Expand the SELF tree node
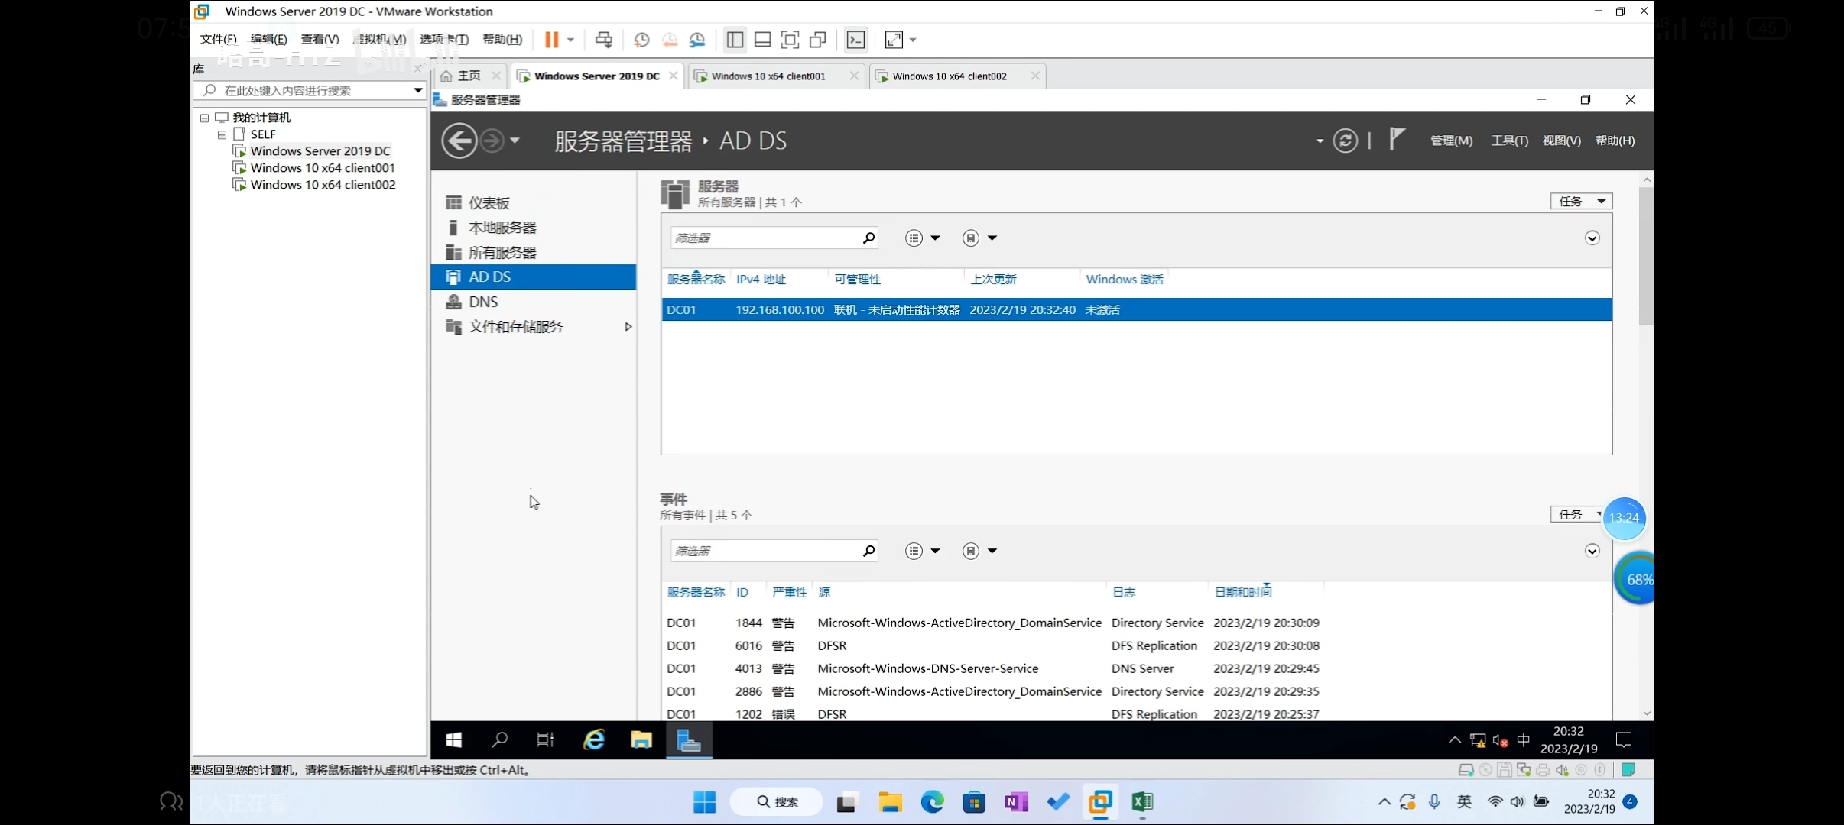1844x825 pixels. coord(222,134)
